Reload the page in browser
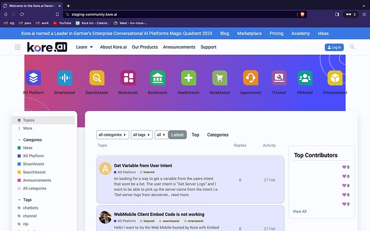370x231 pixels. click(x=22, y=14)
